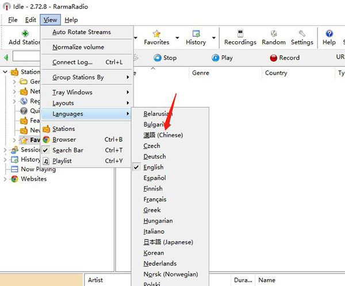The width and height of the screenshot is (345, 286).
Task: Choose Greek language
Action: pos(152,210)
